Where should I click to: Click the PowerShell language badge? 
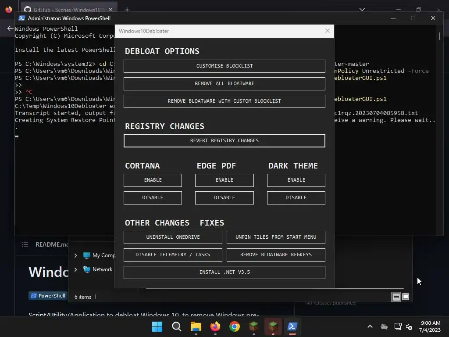coord(48,296)
